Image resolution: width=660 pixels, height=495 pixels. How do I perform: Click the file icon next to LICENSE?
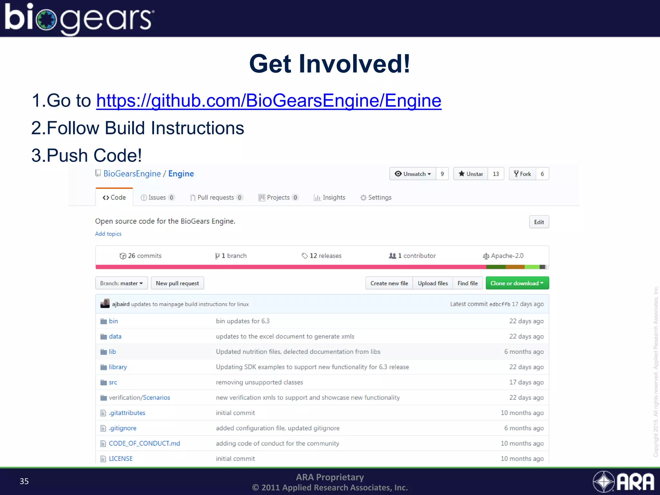click(x=103, y=459)
